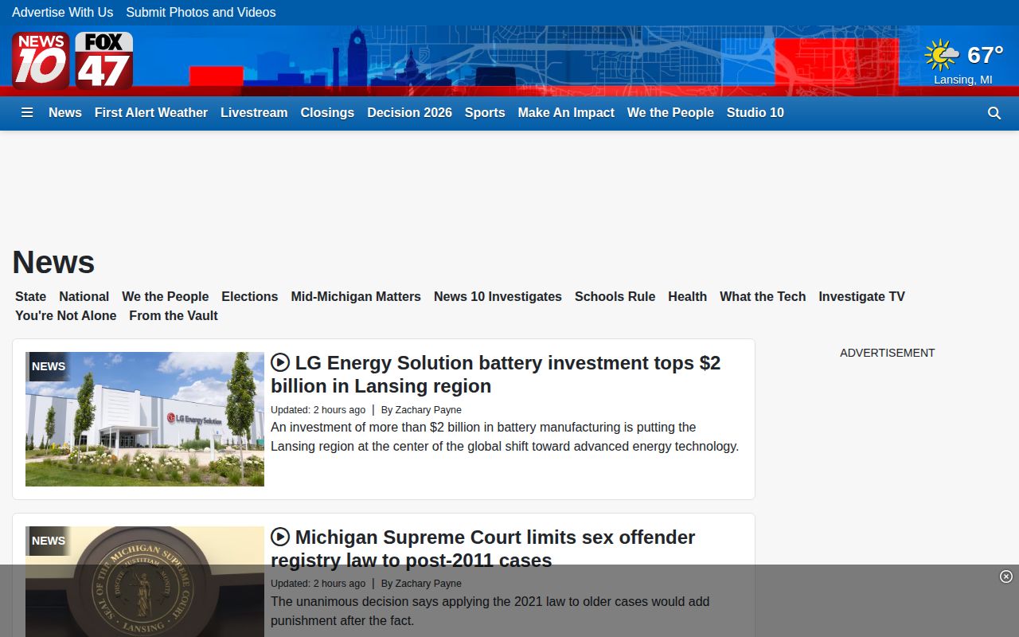Open the Health category

click(x=687, y=296)
